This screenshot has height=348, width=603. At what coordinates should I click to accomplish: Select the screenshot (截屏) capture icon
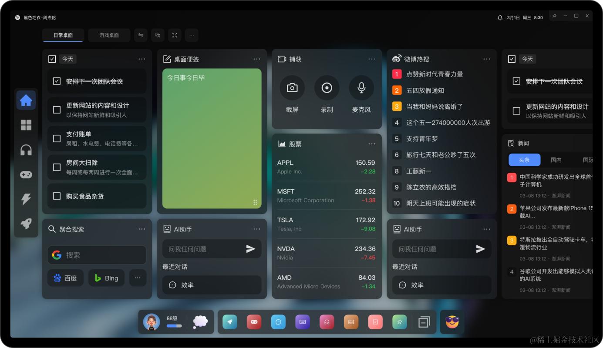(292, 87)
